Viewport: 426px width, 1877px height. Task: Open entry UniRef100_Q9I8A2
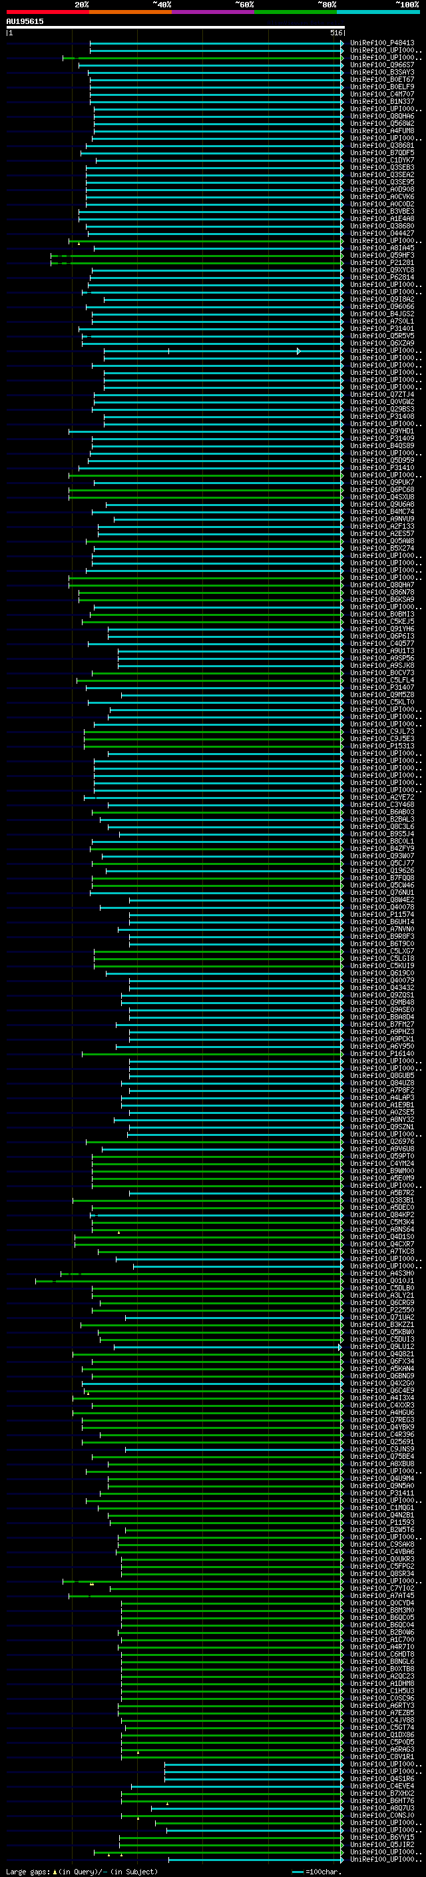(x=381, y=300)
